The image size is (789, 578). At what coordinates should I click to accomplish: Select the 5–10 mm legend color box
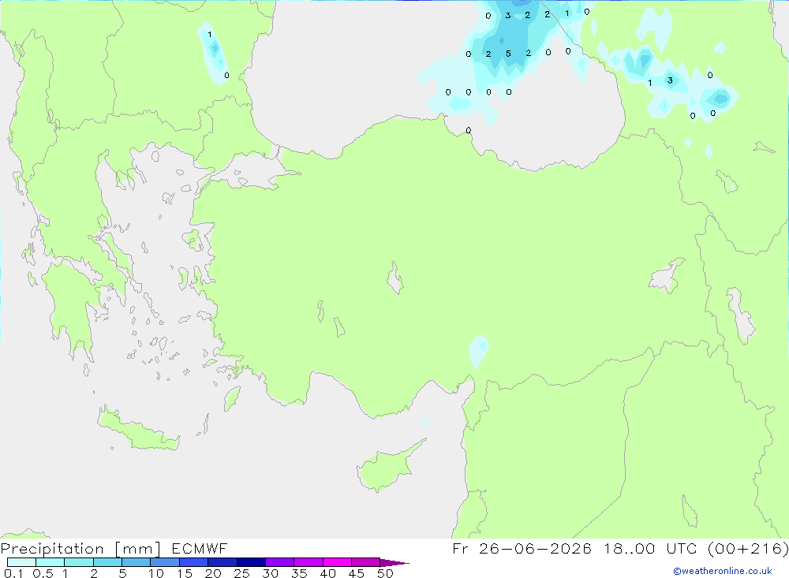[136, 562]
